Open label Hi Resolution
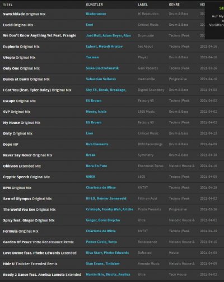 tap(148, 14)
